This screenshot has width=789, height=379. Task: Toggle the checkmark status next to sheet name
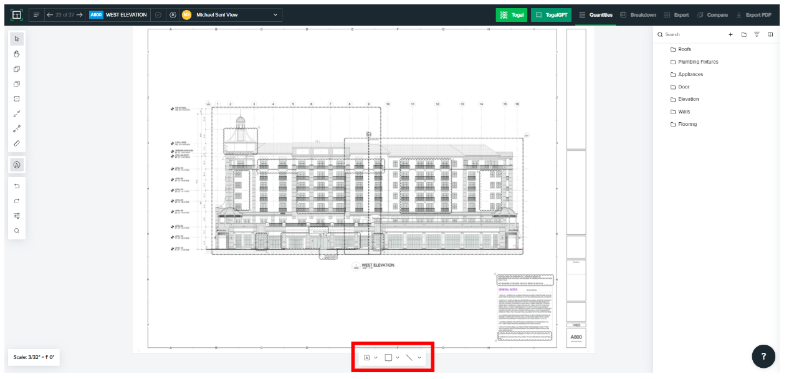pos(158,15)
